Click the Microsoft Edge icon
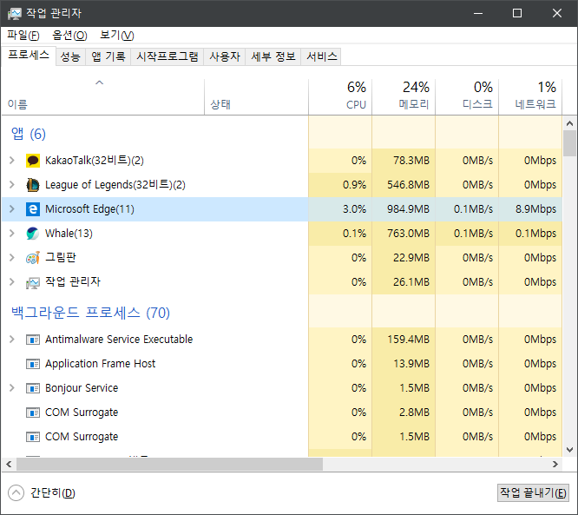 [33, 209]
